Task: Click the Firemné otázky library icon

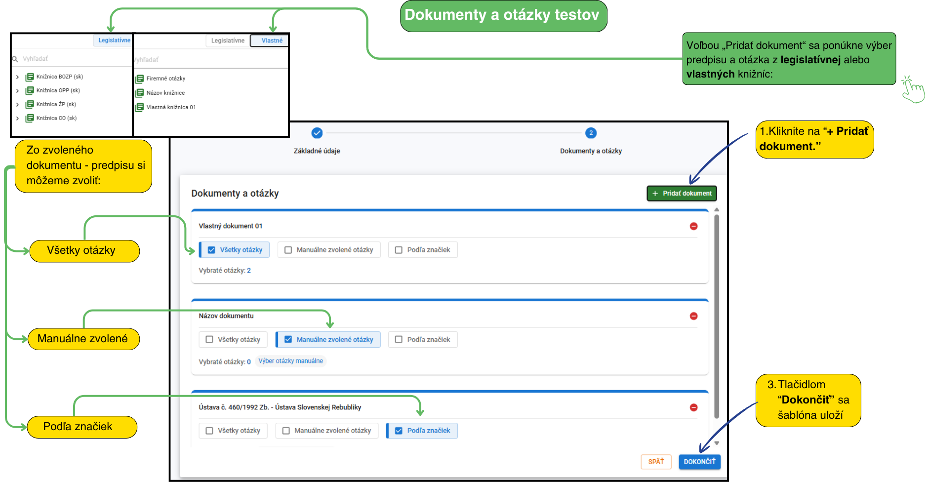Action: coord(140,79)
